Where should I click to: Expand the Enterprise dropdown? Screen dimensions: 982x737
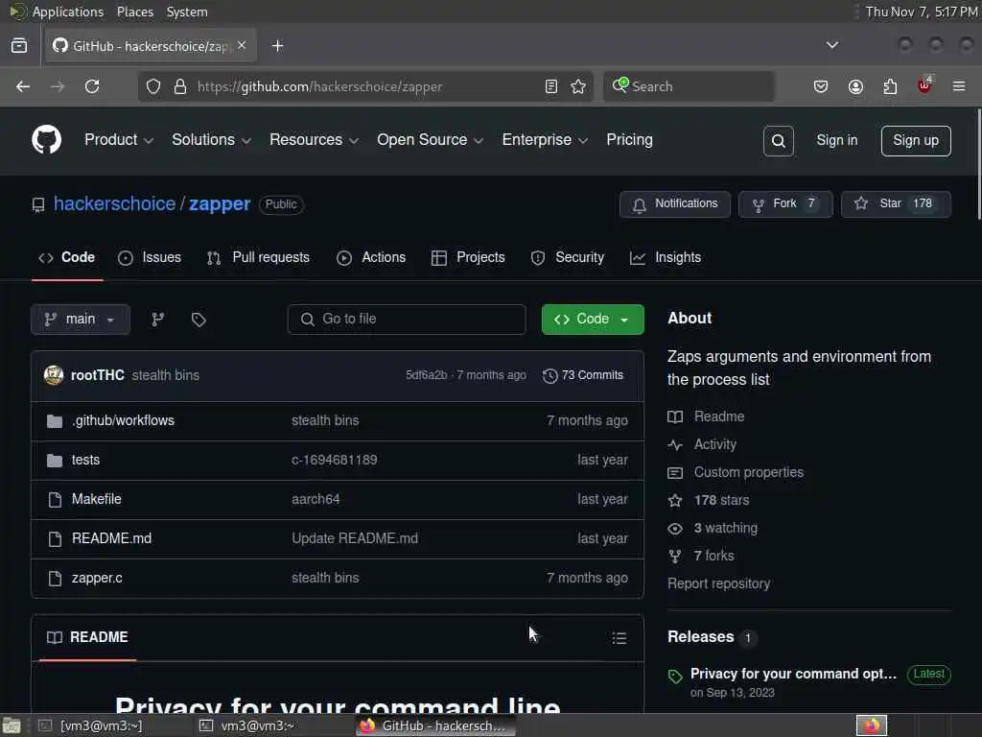click(x=545, y=140)
